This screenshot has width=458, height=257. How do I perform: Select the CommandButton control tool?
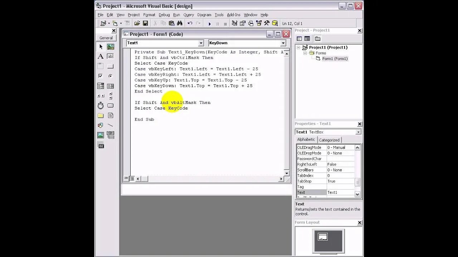pyautogui.click(x=111, y=66)
